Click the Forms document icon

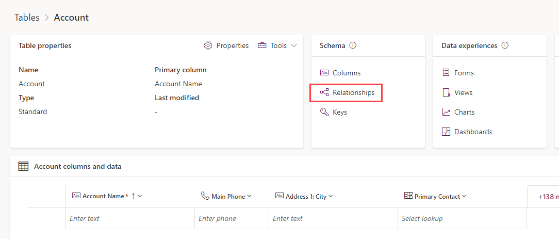446,73
